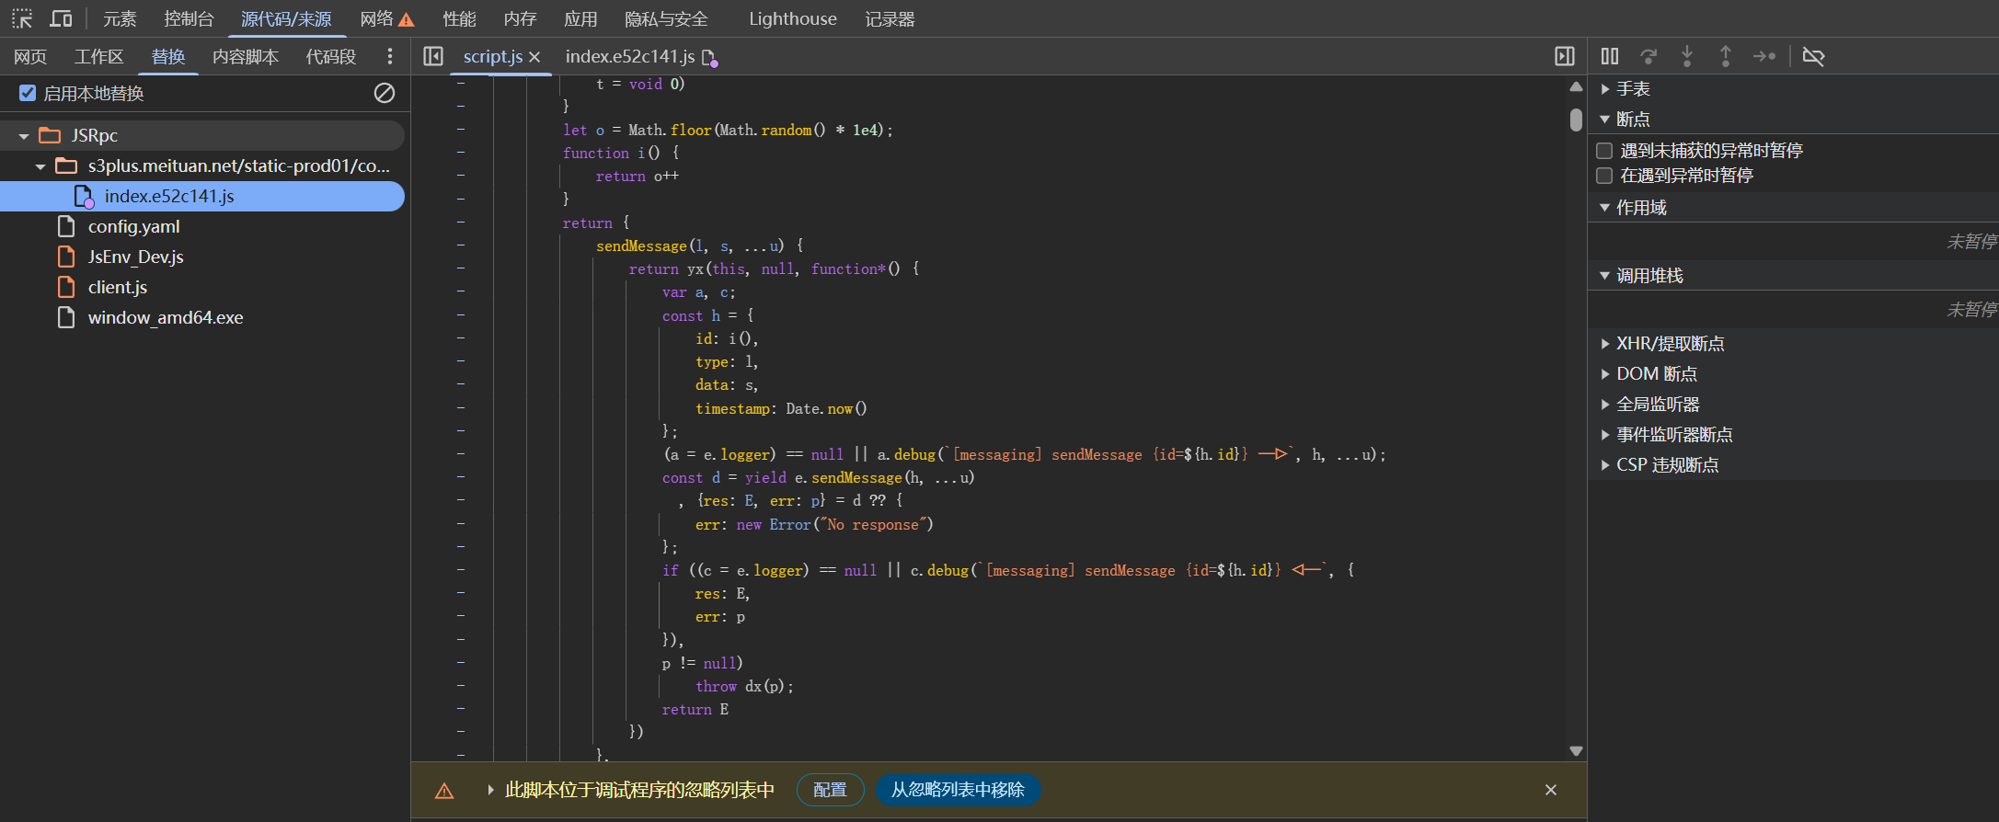Deactivate breakpoints icon
The image size is (1999, 822).
pyautogui.click(x=1813, y=56)
